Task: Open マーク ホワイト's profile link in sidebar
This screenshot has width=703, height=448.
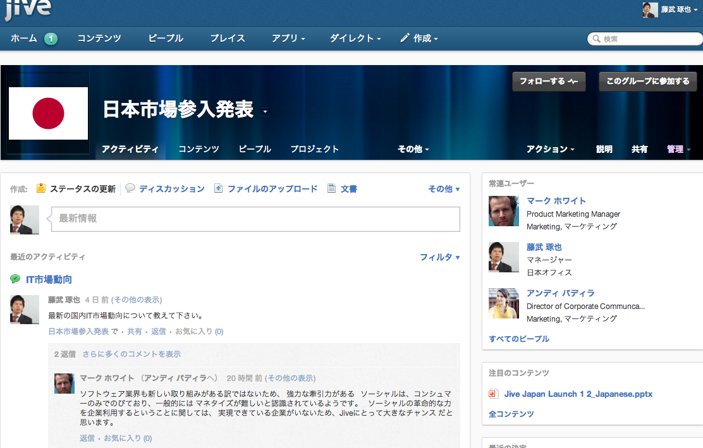Action: click(556, 201)
